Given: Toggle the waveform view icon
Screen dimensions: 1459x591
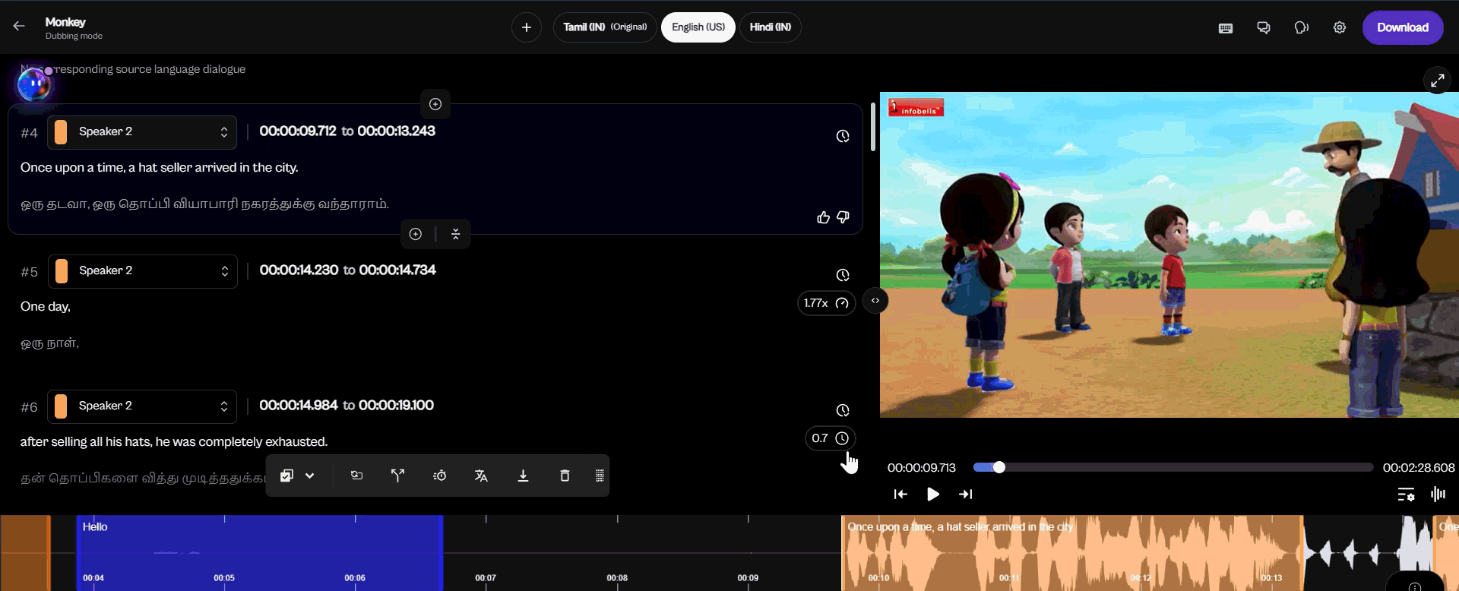Looking at the screenshot, I should [x=1438, y=495].
